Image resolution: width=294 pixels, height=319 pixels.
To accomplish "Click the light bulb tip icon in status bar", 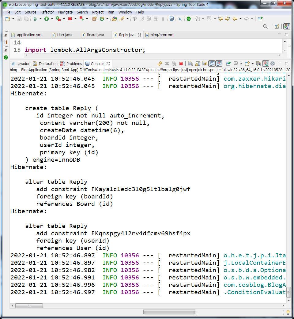I will [288, 312].
